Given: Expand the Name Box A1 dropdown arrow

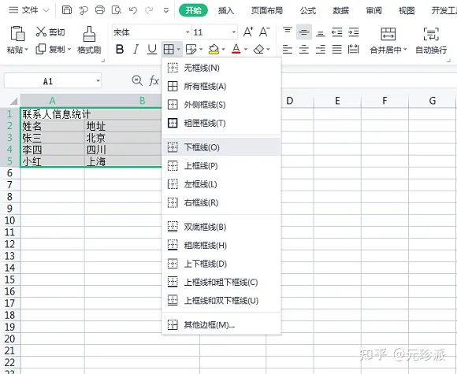Looking at the screenshot, I should click(x=98, y=80).
